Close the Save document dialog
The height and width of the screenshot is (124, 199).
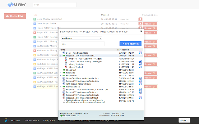pyautogui.click(x=141, y=31)
